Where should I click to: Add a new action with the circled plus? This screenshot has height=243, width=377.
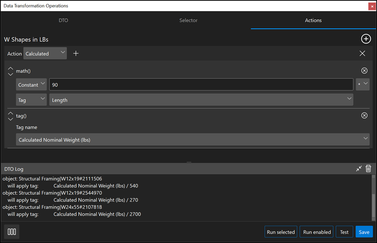click(x=366, y=39)
